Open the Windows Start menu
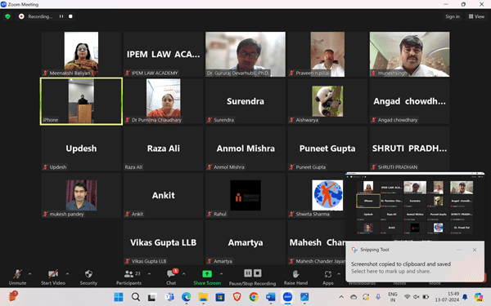This screenshot has height=306, width=491. click(x=119, y=297)
